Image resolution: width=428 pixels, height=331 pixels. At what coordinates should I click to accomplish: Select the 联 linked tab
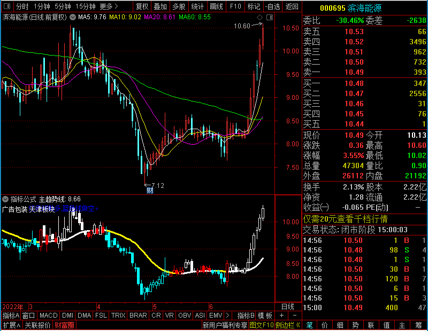(371, 325)
